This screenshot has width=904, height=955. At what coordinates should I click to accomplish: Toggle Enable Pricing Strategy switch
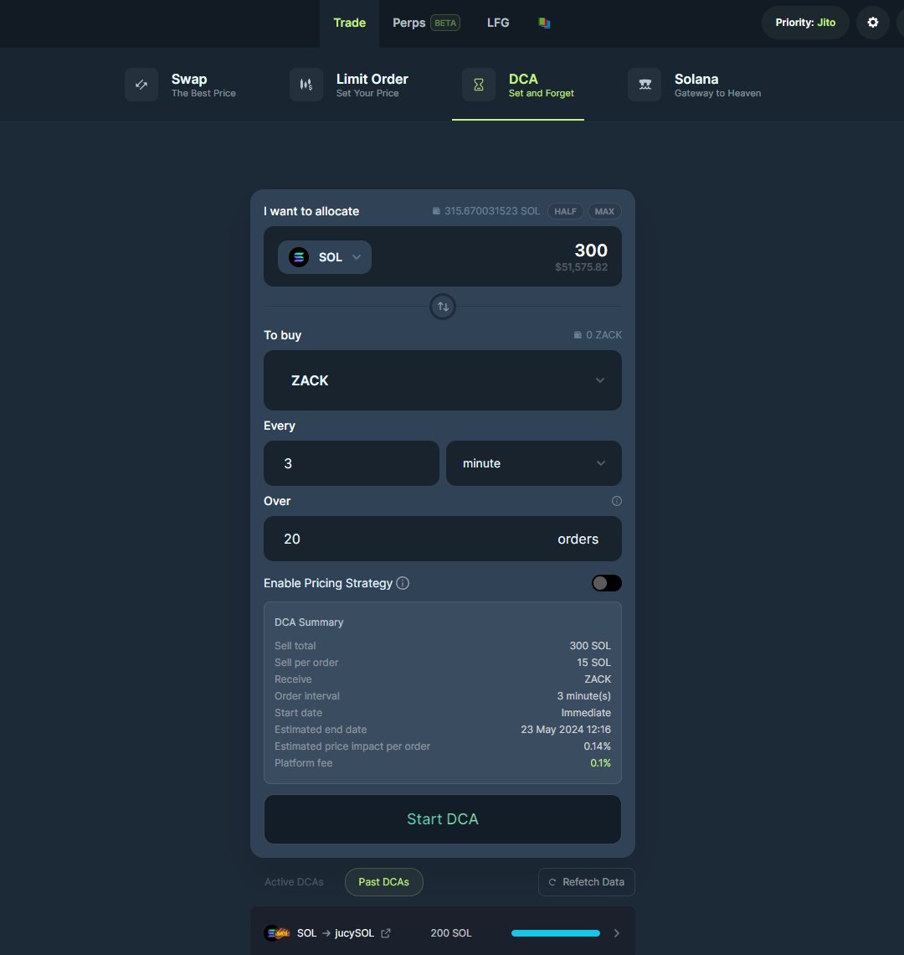(606, 583)
